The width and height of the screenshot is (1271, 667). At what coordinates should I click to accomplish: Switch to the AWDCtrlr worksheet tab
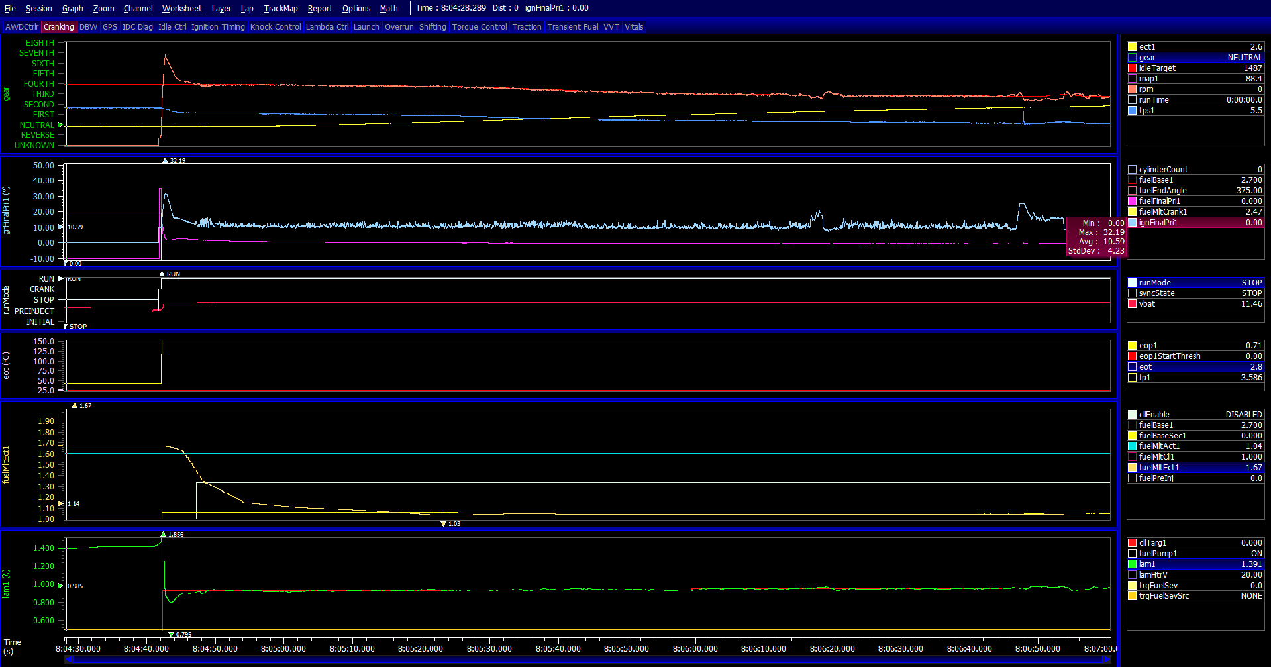coord(22,27)
